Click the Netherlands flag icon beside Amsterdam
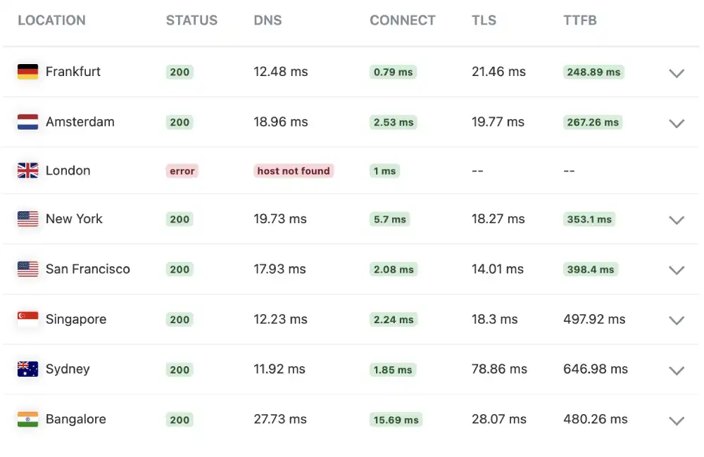The width and height of the screenshot is (704, 457). coord(27,121)
